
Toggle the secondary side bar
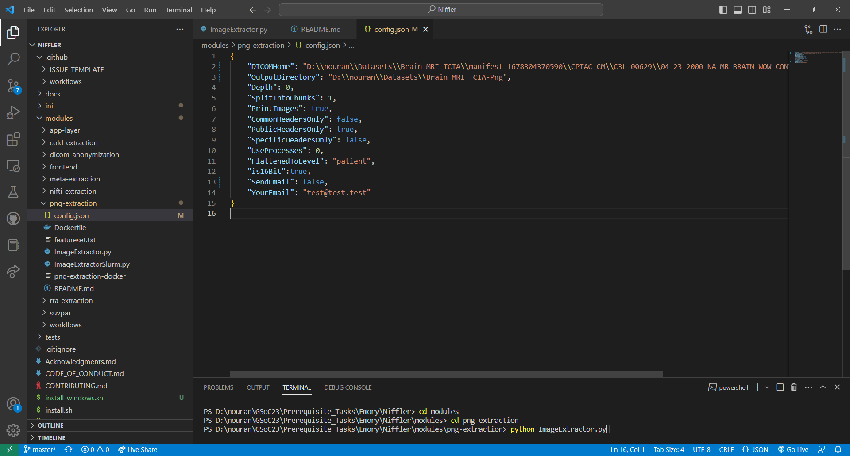click(x=752, y=9)
